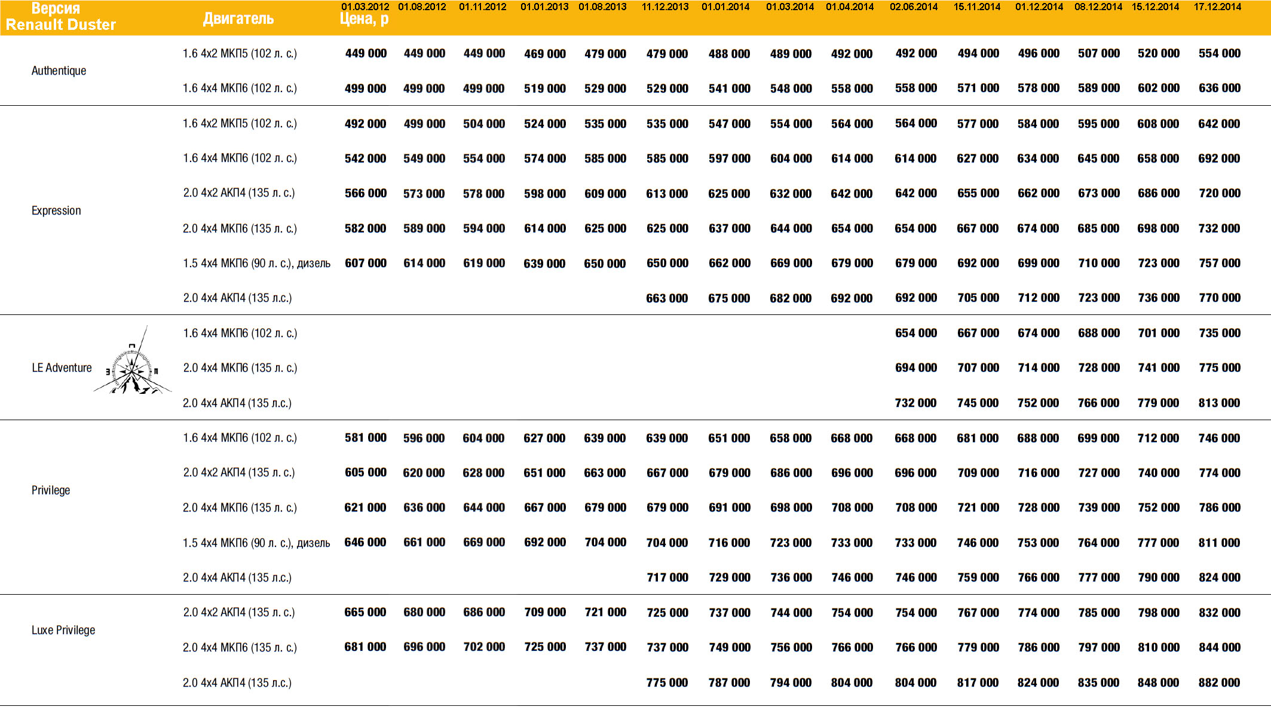Click the 01.12.2014 date column header

pyautogui.click(x=1039, y=7)
